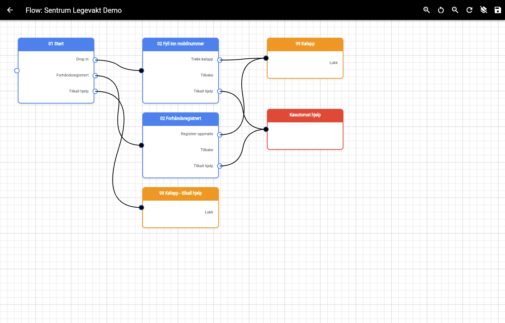Zoom out of the flow canvas
Screen dimensions: 505x323
point(455,10)
